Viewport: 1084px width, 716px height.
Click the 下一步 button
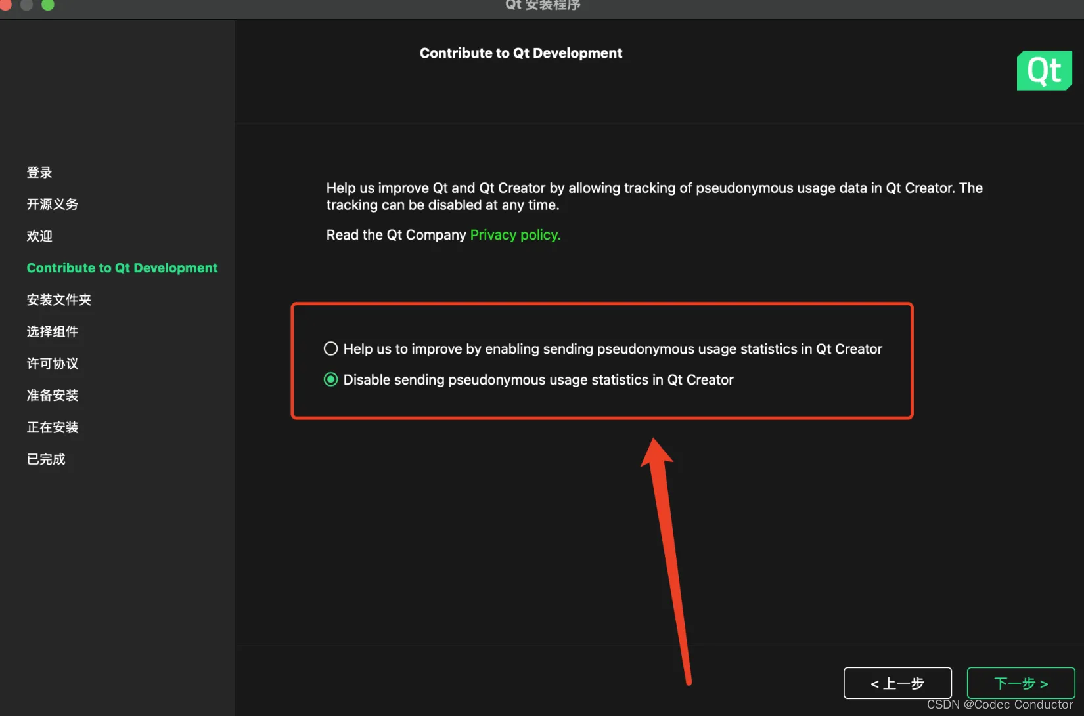pyautogui.click(x=1020, y=683)
